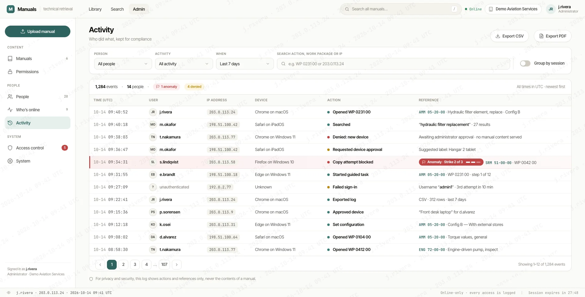Click the 1 anomaly flag chip

pyautogui.click(x=167, y=87)
